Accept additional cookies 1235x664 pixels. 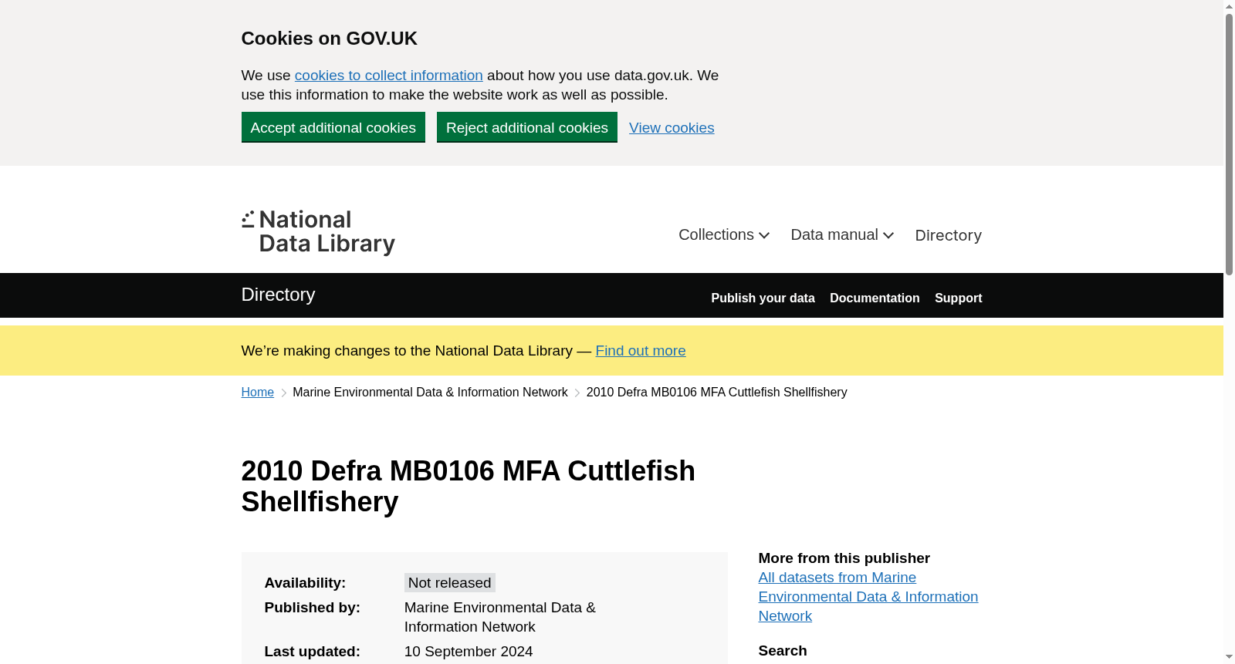pos(333,127)
